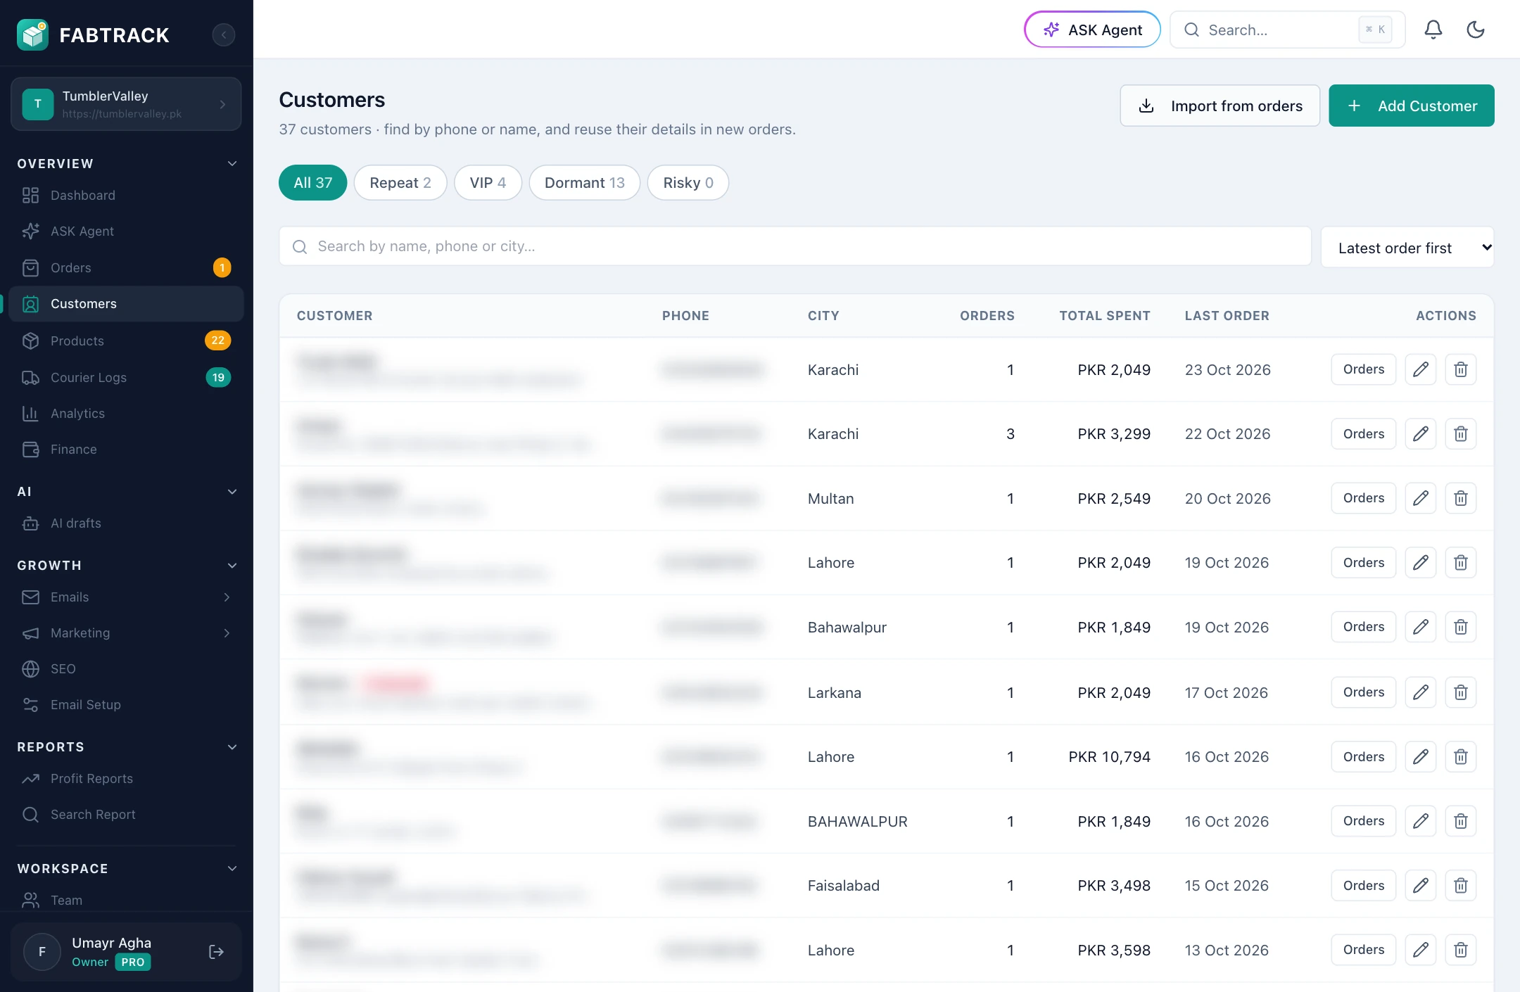Viewport: 1520px width, 992px height.
Task: Select the Repeat 2 filter
Action: coord(400,183)
